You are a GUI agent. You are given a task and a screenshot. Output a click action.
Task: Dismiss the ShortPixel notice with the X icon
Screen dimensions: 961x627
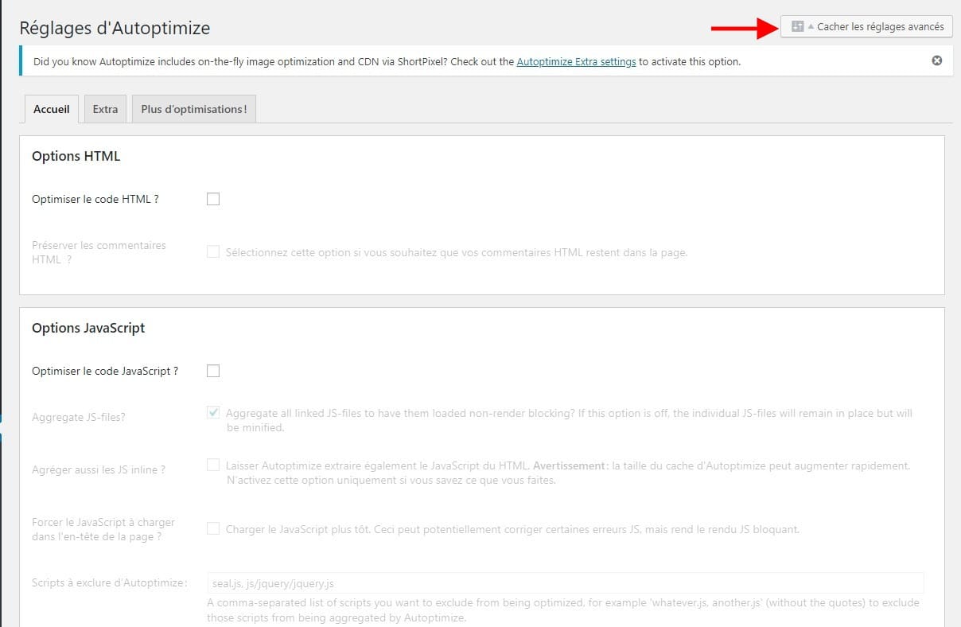point(936,60)
